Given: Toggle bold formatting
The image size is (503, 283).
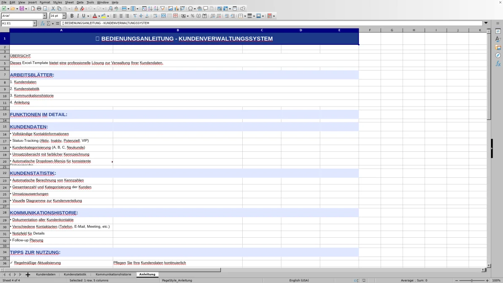Looking at the screenshot, I should (72, 16).
